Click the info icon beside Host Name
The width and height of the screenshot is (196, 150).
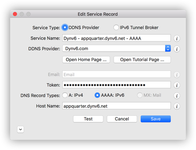pos(177,106)
